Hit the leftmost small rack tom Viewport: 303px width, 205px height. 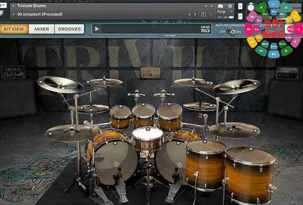(x=121, y=117)
